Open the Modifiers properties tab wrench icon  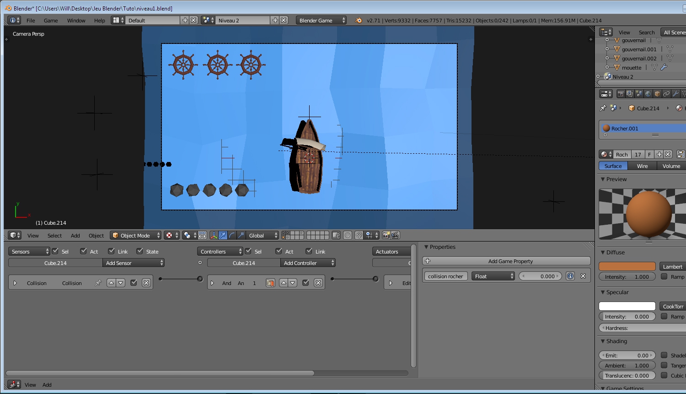click(675, 94)
